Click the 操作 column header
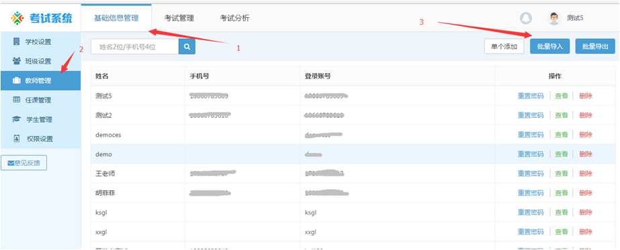The width and height of the screenshot is (620, 250). pyautogui.click(x=555, y=76)
